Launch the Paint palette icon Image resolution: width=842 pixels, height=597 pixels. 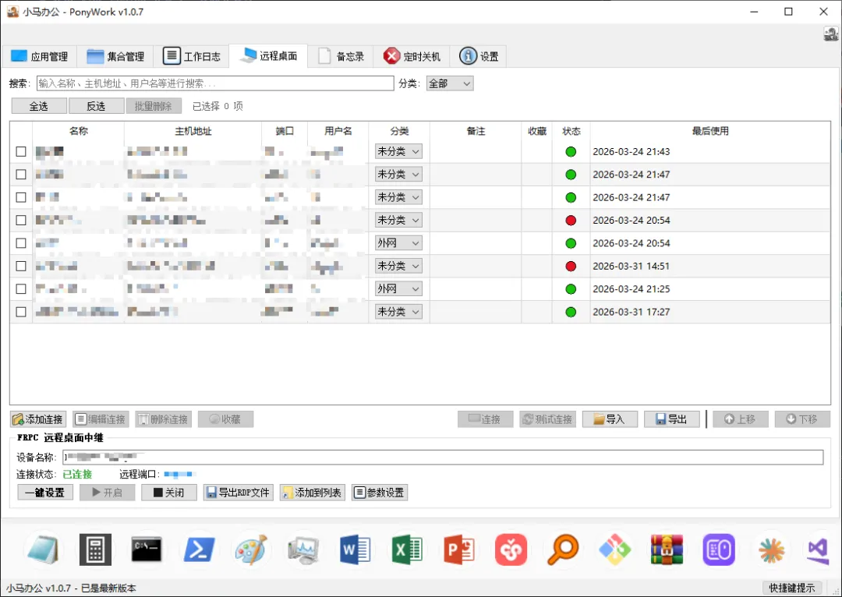pyautogui.click(x=251, y=549)
